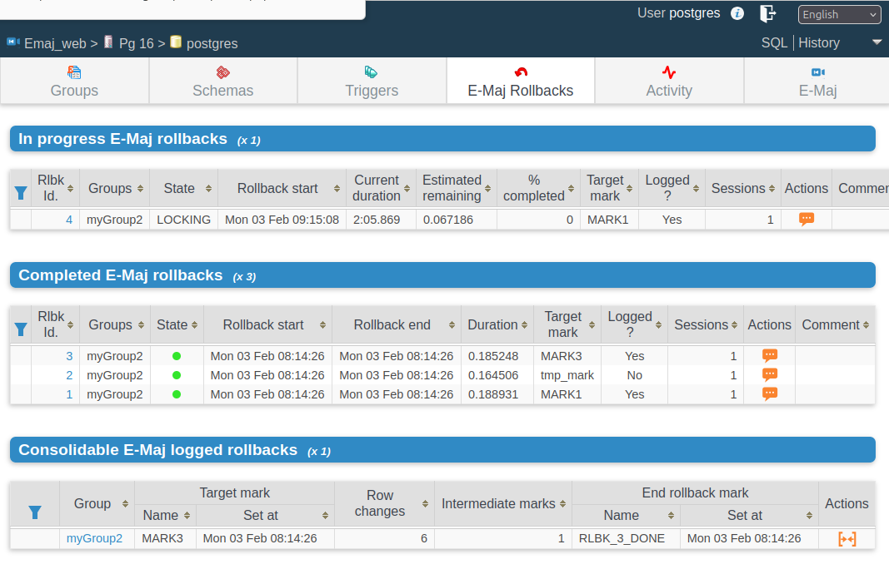This screenshot has height=569, width=889.
Task: Expand the arrow next to History
Action: tap(877, 42)
